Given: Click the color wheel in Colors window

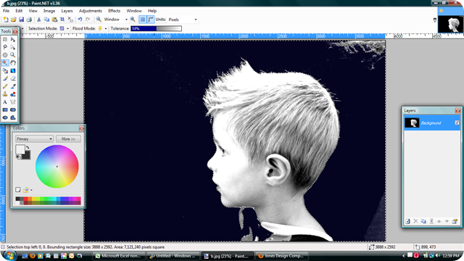Looking at the screenshot, I should coord(57,166).
